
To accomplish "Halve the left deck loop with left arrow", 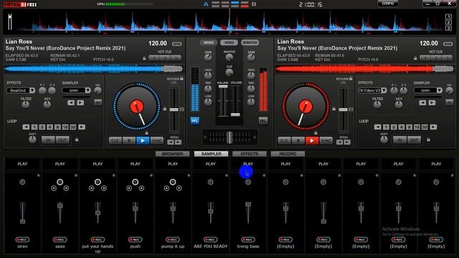I will point(26,127).
